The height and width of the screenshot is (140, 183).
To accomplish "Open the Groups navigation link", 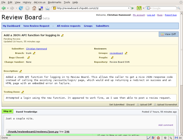I will [88, 26].
